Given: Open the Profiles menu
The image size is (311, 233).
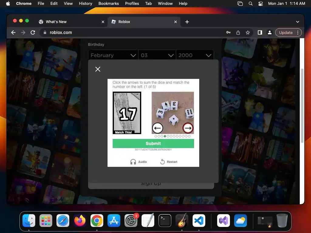Looking at the screenshot, I should 132,4.
